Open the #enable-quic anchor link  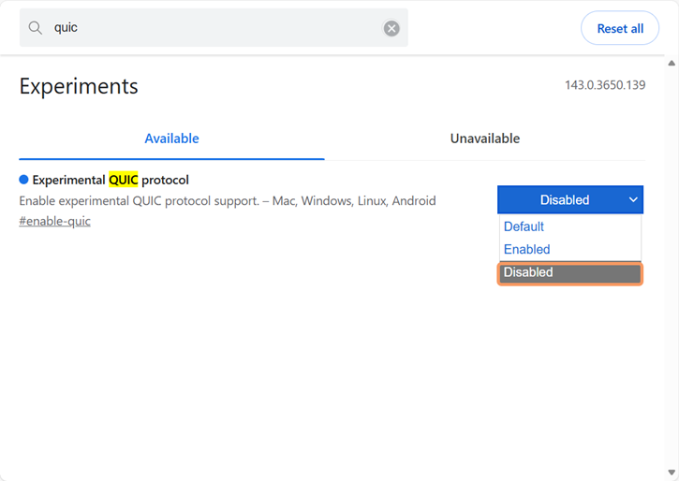(54, 222)
